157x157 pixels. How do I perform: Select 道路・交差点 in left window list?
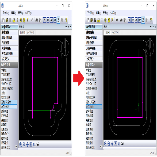9,102
